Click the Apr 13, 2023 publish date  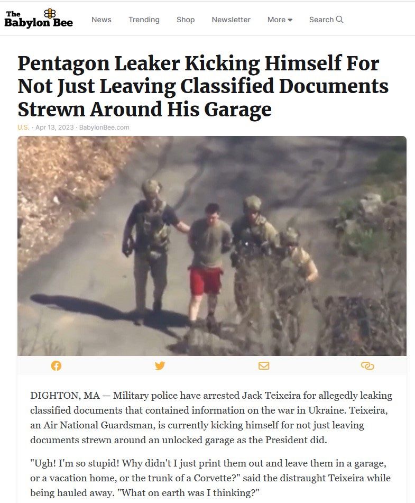(x=54, y=127)
